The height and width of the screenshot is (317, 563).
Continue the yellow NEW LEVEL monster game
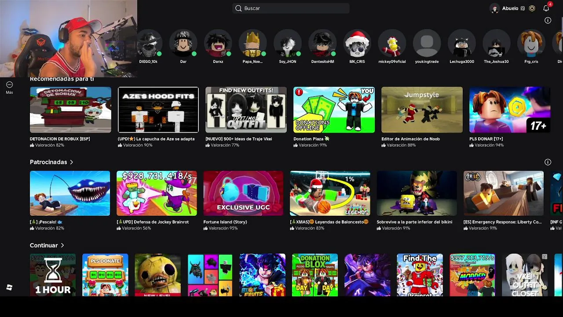157,275
